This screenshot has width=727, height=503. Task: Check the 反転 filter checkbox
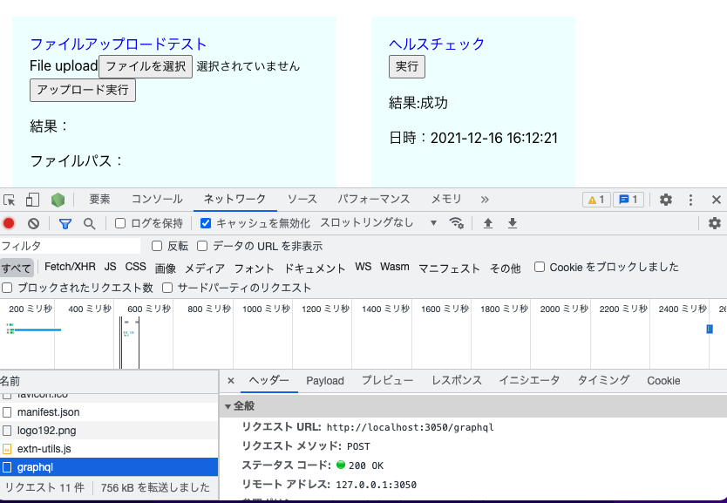click(157, 246)
